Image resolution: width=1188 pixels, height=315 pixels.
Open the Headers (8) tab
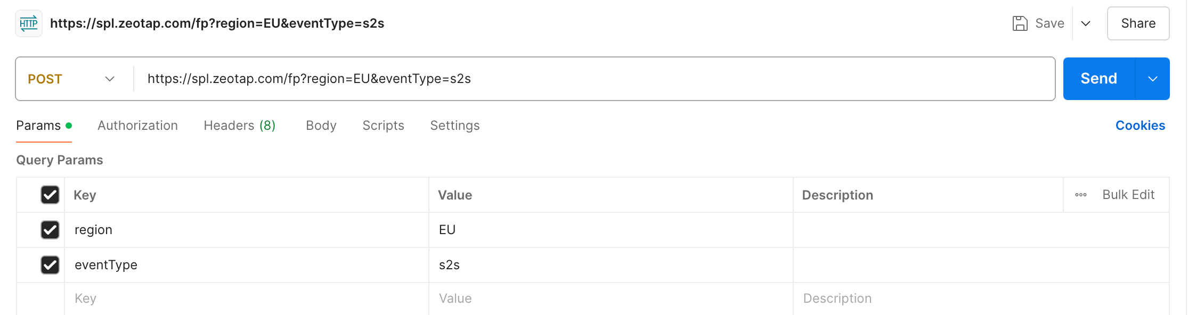pyautogui.click(x=239, y=126)
